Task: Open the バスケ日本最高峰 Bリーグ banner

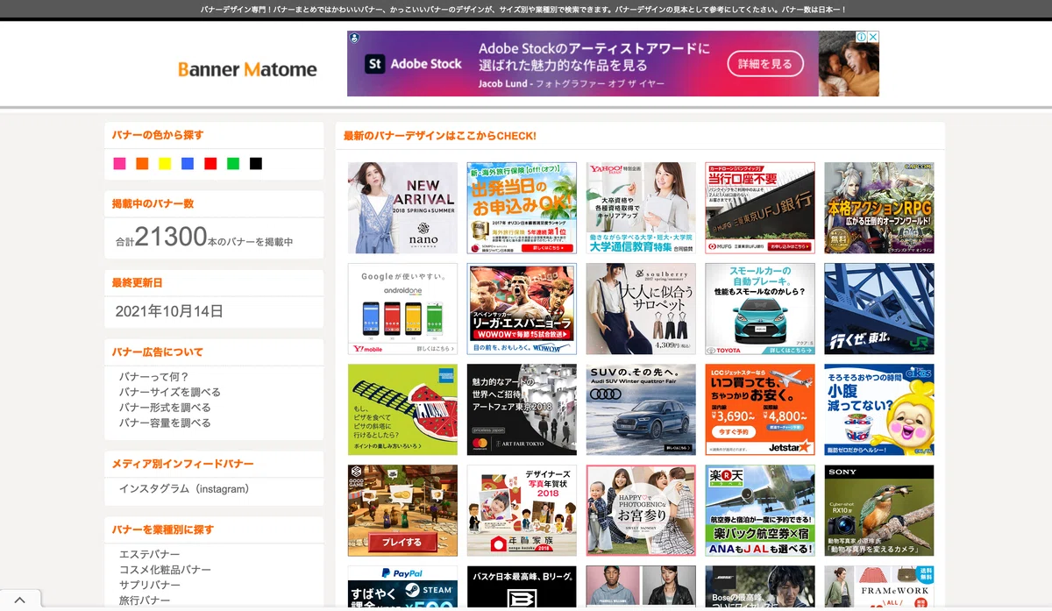Action: point(522,586)
